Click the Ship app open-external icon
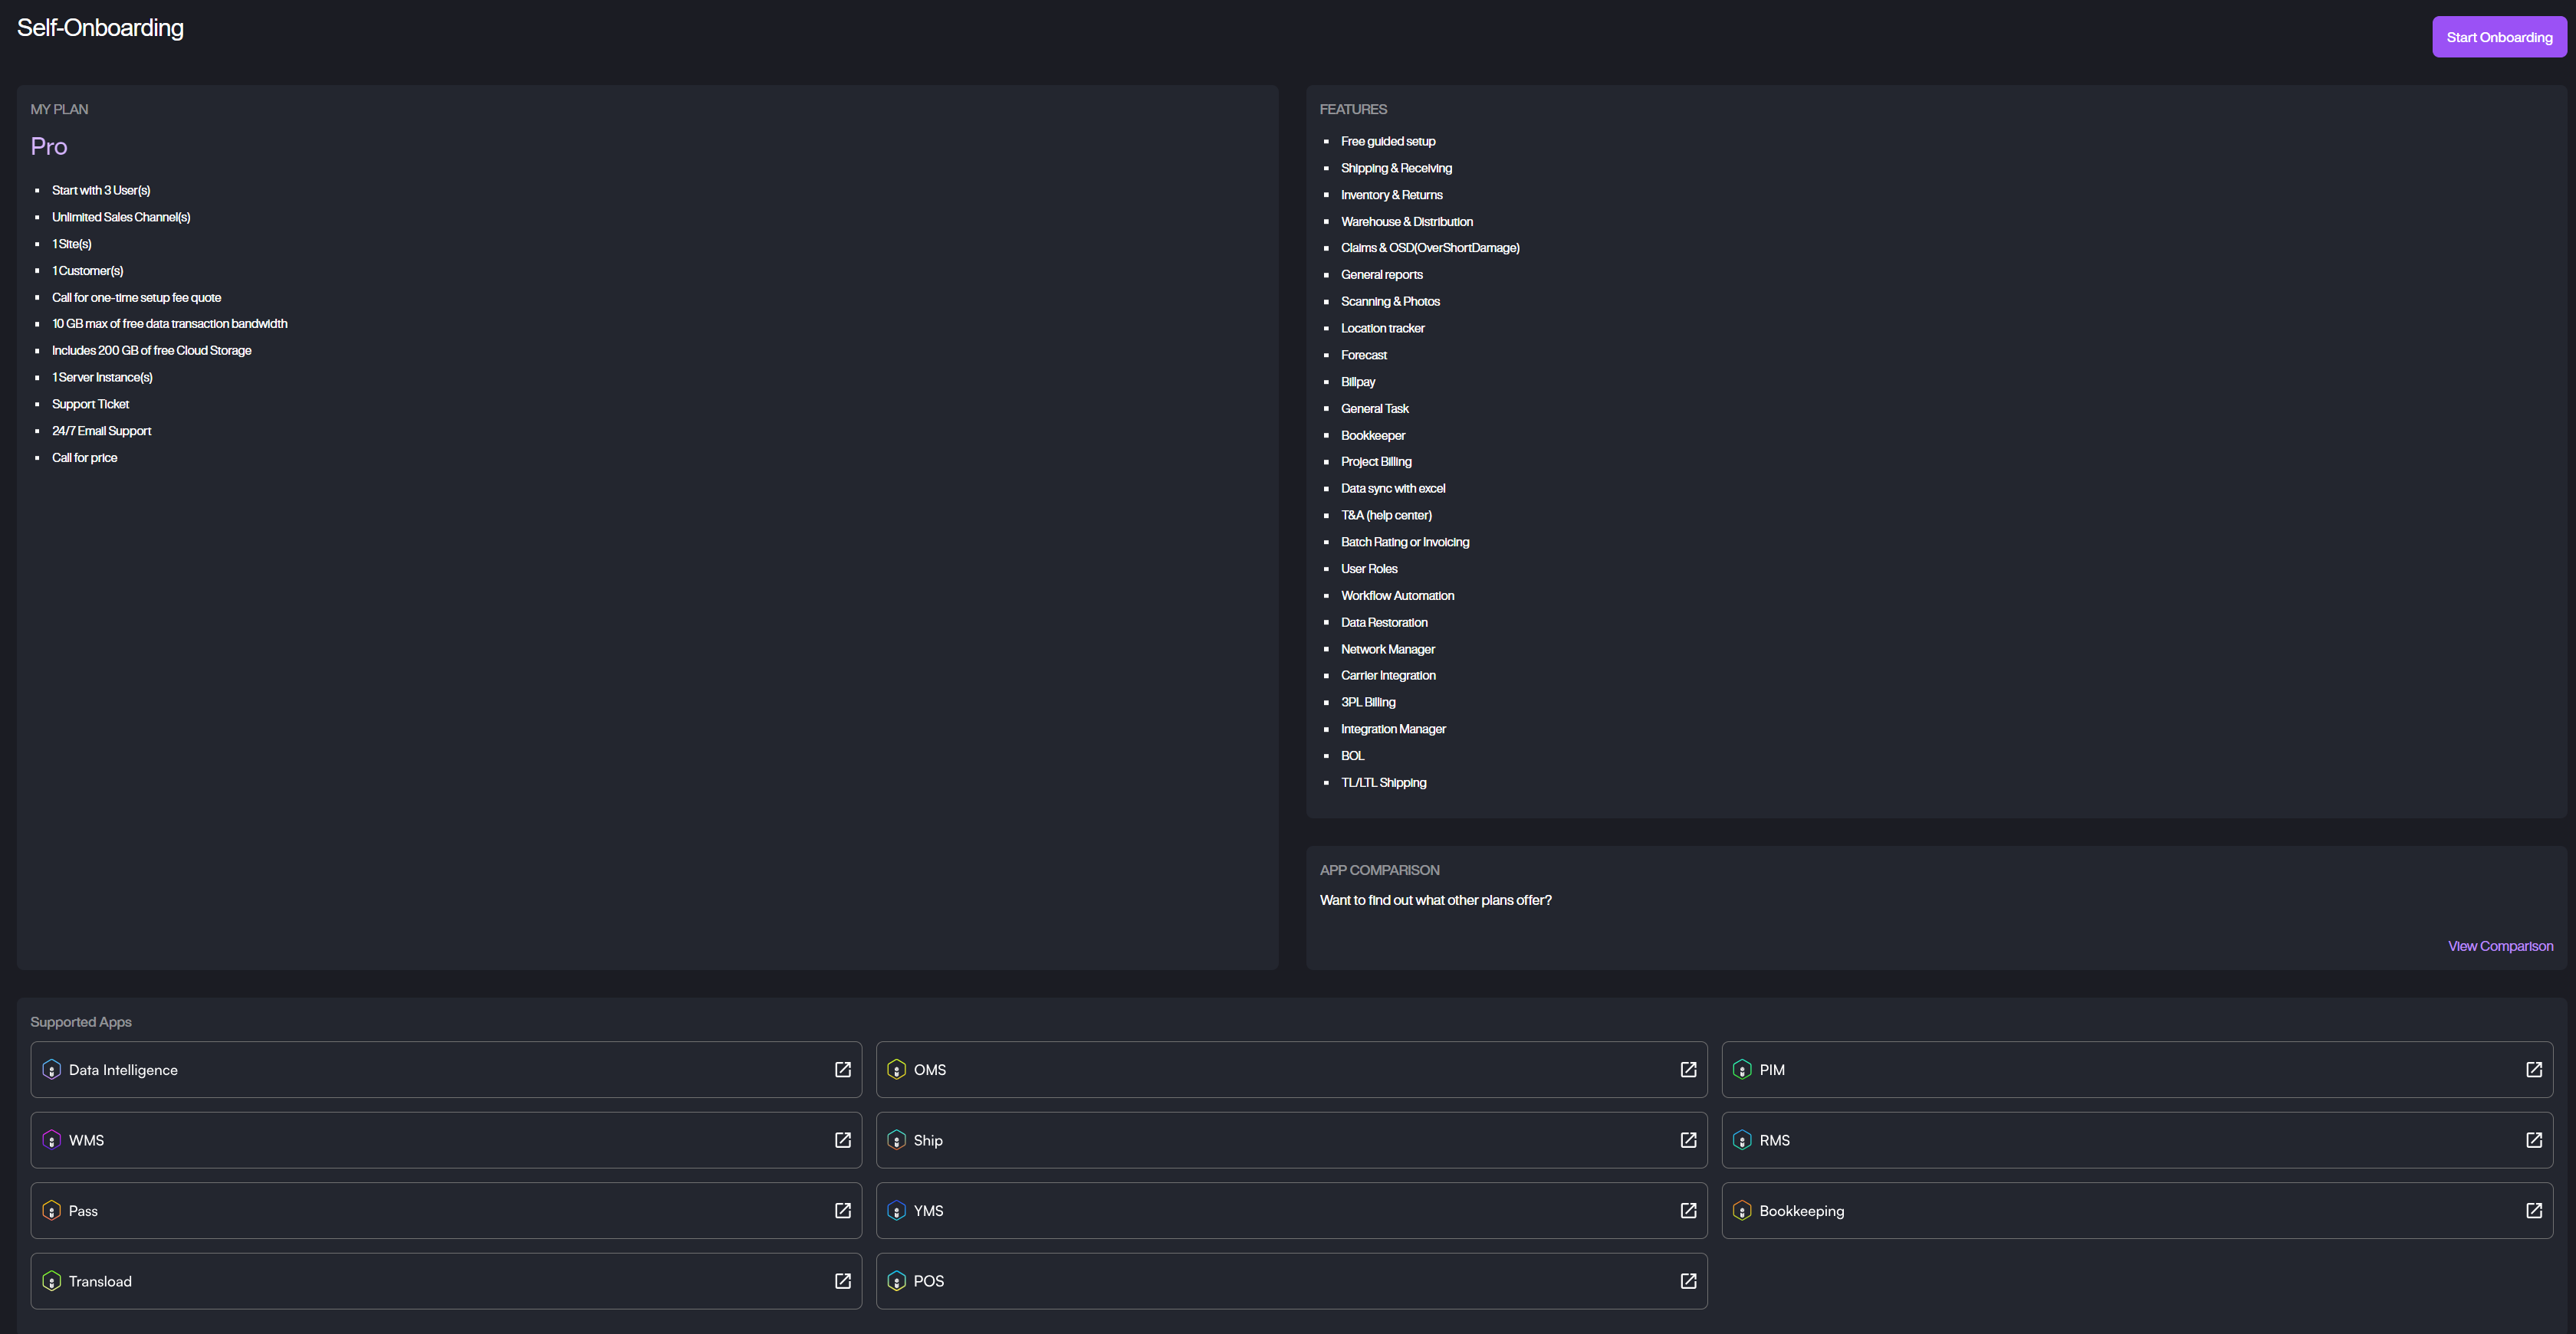This screenshot has height=1334, width=2576. pyautogui.click(x=1688, y=1140)
